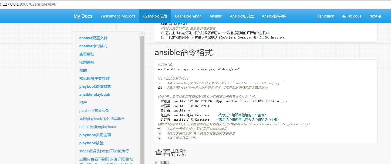
Task: Open 常见模块主要参数 sidebar link
Action: pyautogui.click(x=94, y=78)
